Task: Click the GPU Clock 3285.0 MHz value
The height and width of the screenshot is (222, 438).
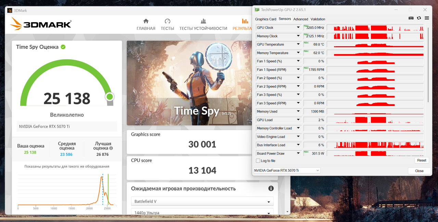Action: 314,28
